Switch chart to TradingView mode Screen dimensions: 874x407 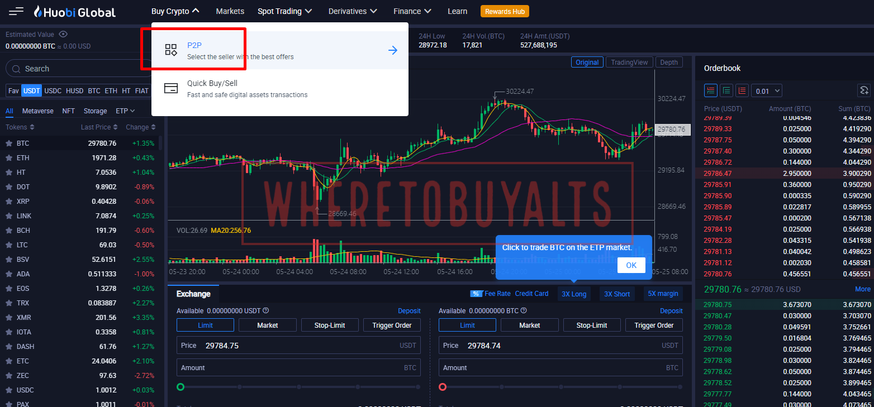pyautogui.click(x=629, y=63)
